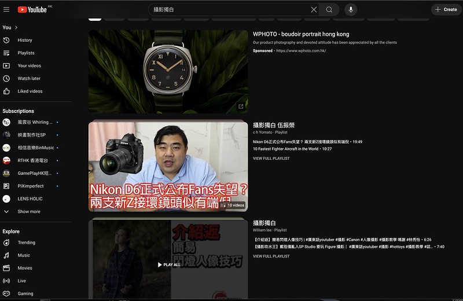Expand Show more subscriptions
Viewport: 463px width, 301px height.
[x=29, y=211]
